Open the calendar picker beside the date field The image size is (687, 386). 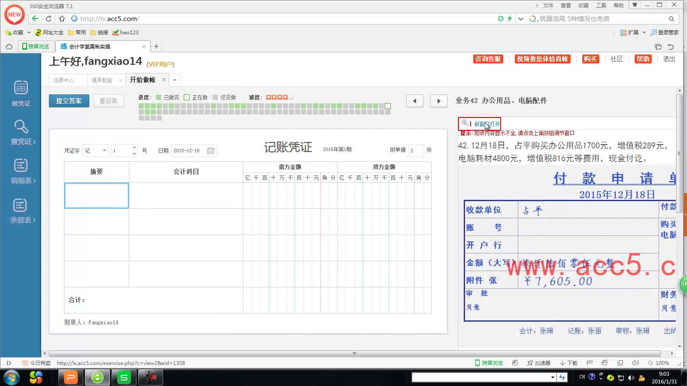click(x=210, y=151)
